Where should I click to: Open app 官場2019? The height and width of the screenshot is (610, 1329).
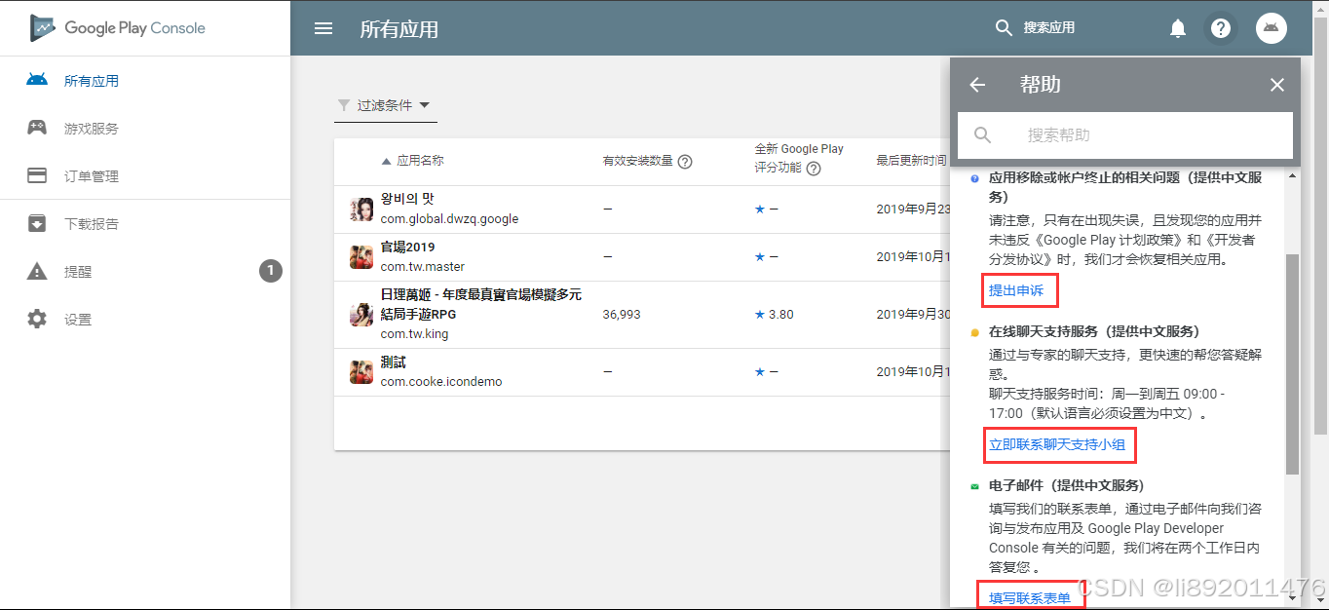tap(408, 247)
